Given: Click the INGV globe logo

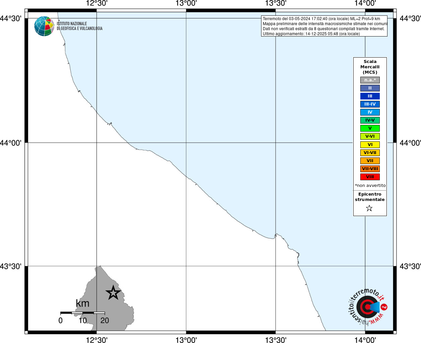Looking at the screenshot, I should [x=44, y=26].
